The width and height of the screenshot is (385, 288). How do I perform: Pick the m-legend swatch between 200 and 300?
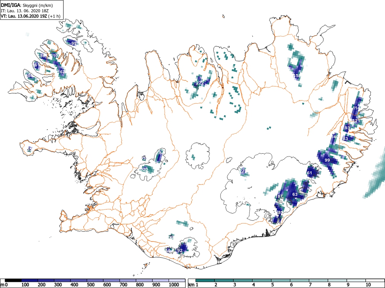pyautogui.click(x=46, y=280)
